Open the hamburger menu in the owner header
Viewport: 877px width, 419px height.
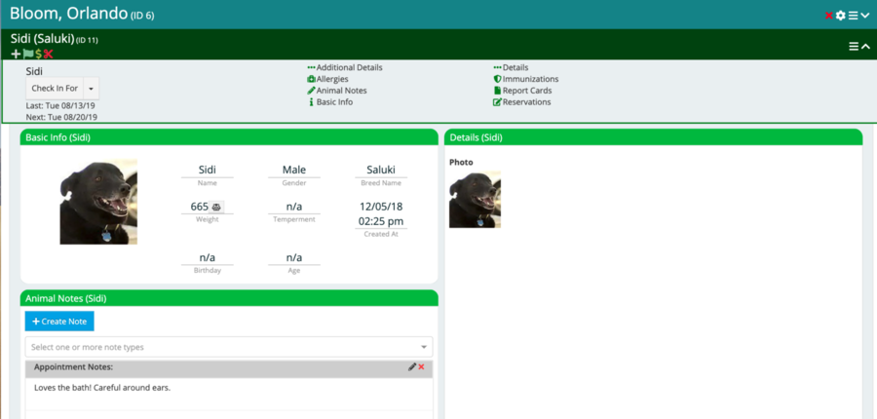click(853, 16)
